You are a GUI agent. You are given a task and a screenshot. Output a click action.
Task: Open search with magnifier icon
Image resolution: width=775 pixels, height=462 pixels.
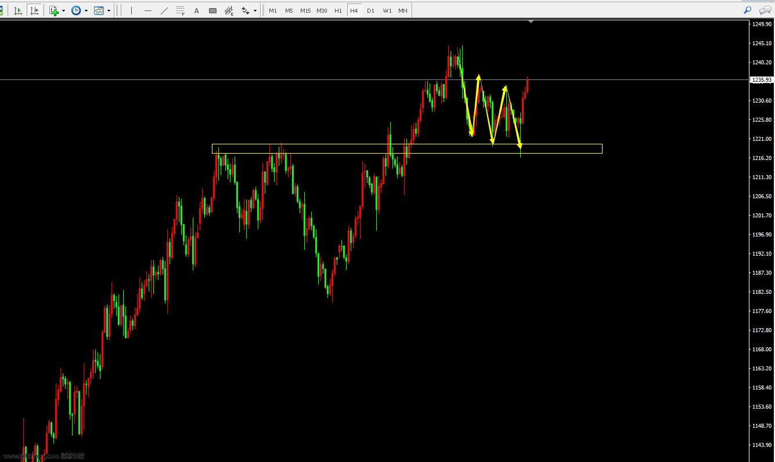pos(748,10)
